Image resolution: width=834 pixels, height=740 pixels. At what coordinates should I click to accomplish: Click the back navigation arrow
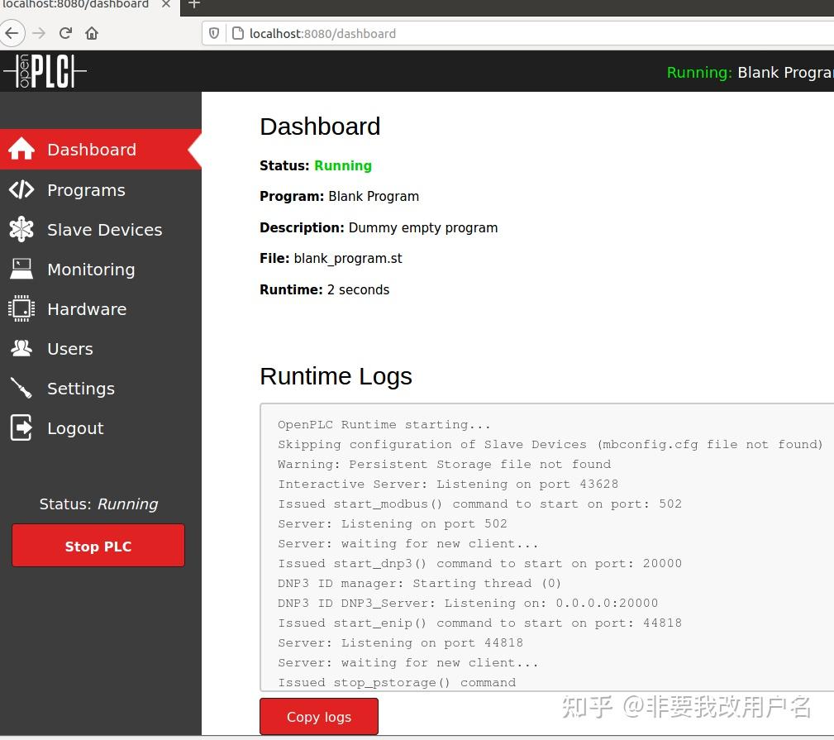(12, 33)
